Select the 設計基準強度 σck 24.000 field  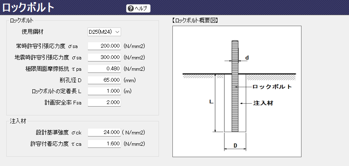coord(104,132)
